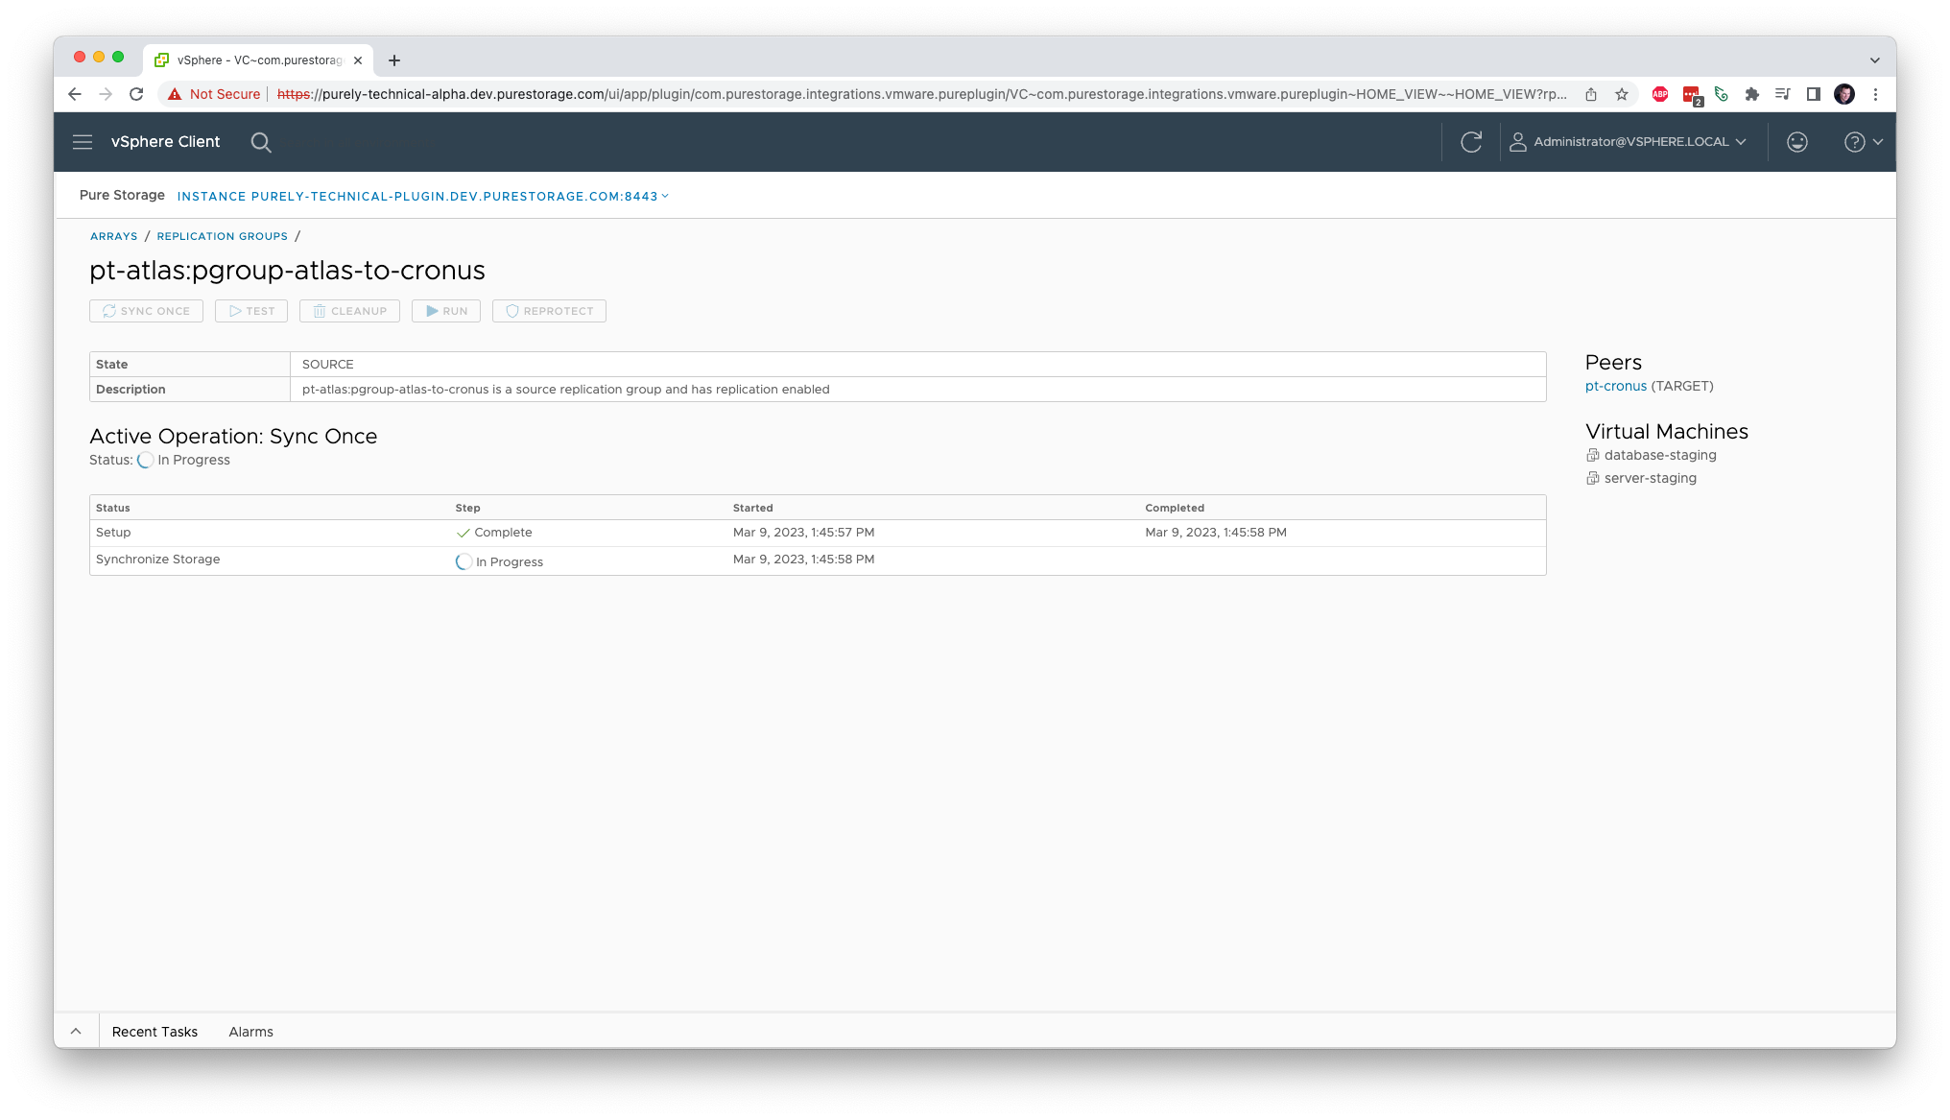The width and height of the screenshot is (1950, 1120).
Task: Click the Setup started time Mar 9, 1:45:57 PM
Action: [x=804, y=533]
